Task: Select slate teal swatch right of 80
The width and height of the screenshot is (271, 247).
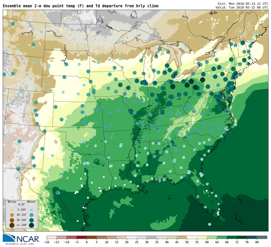Action: pyautogui.click(x=262, y=237)
